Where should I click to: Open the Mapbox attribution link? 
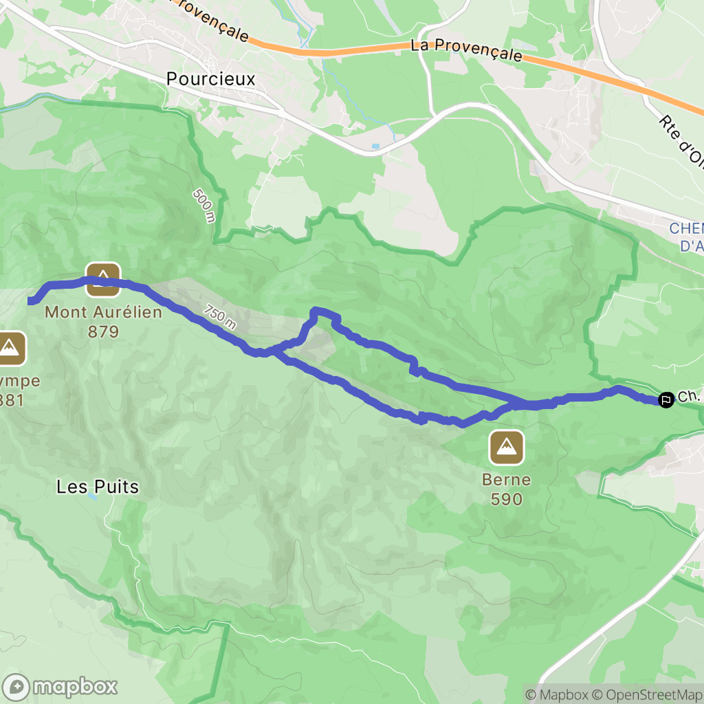pyautogui.click(x=557, y=694)
